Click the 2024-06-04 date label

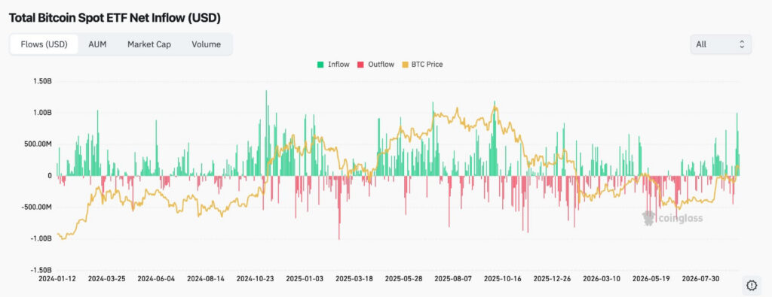[x=155, y=279]
